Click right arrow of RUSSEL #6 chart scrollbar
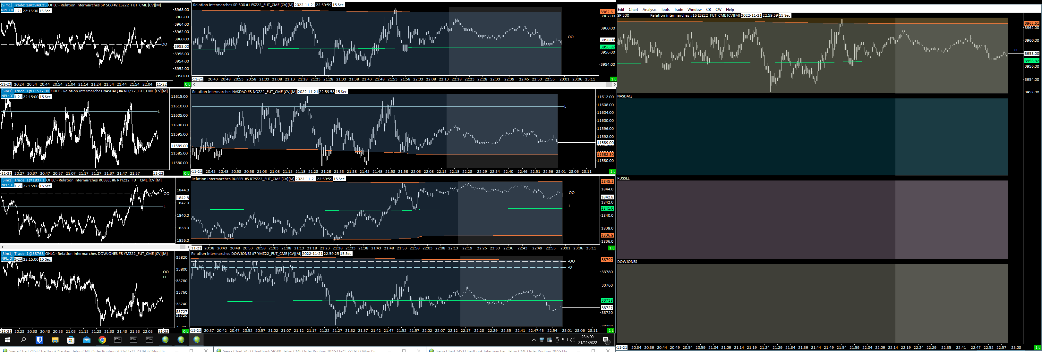 click(187, 247)
